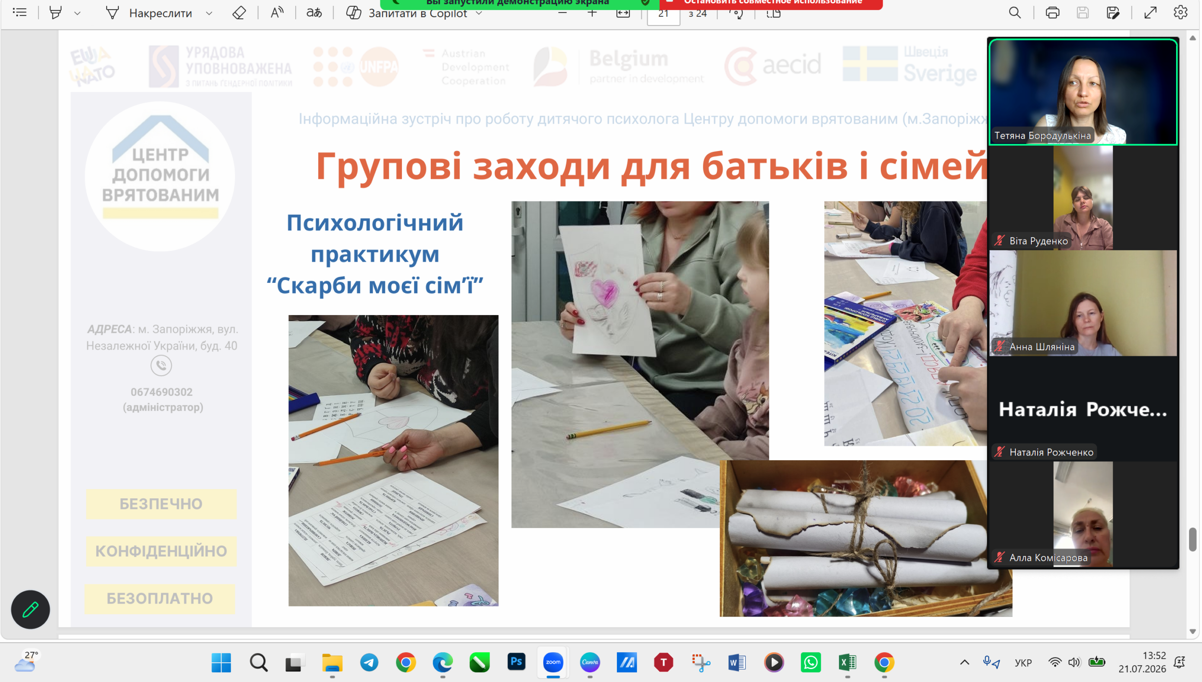Expand the highlighter options arrow
The width and height of the screenshot is (1202, 682).
77,13
